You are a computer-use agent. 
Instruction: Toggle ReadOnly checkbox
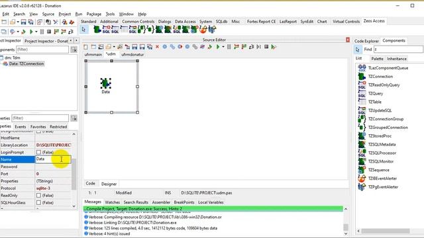tap(38, 196)
